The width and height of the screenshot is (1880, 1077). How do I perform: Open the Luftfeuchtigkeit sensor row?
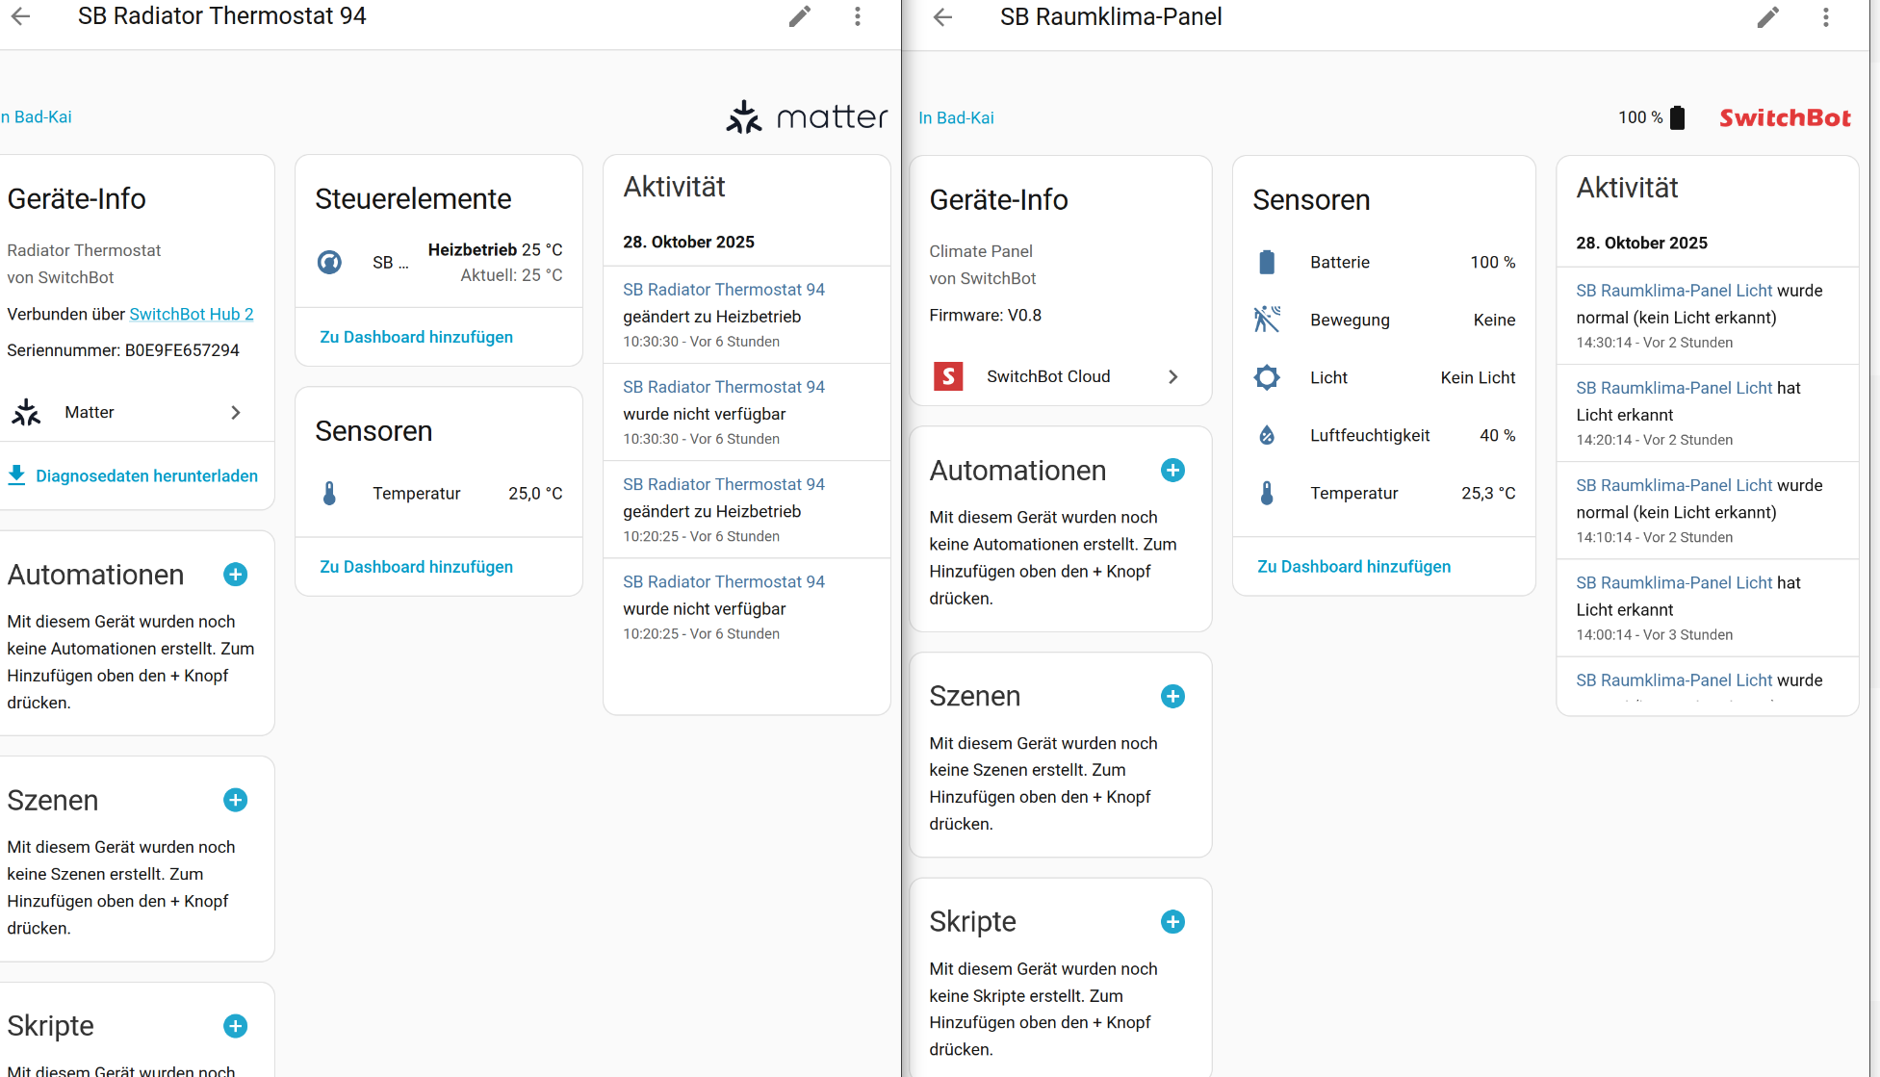1383,435
